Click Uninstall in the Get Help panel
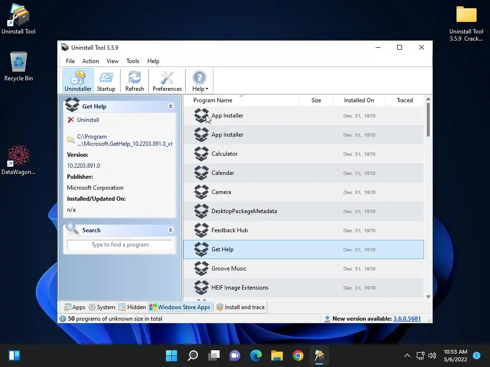Screen dimensions: 490x367 (88, 120)
